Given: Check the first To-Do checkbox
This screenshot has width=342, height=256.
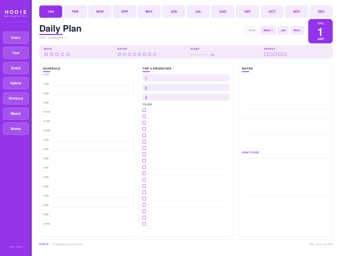Looking at the screenshot, I should (x=144, y=110).
